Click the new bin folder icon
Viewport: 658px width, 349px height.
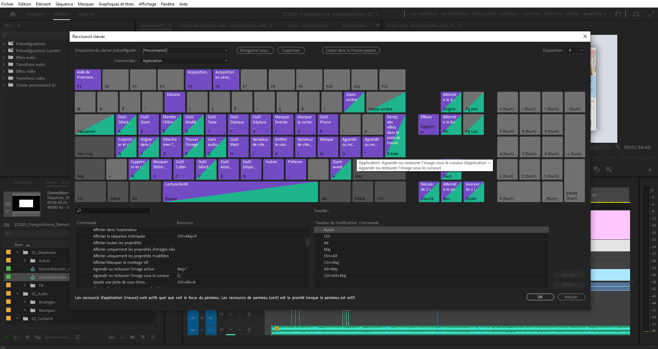click(x=132, y=337)
